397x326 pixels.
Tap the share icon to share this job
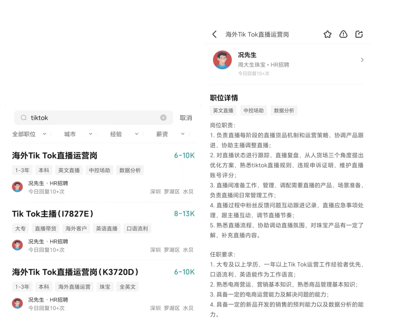click(x=359, y=34)
